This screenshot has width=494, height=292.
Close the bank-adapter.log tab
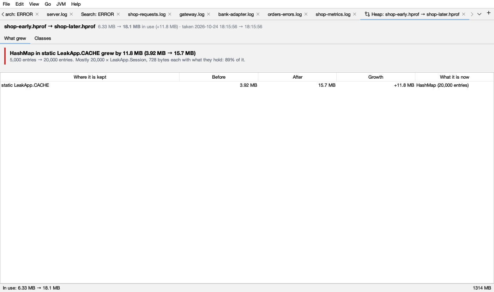pyautogui.click(x=258, y=14)
